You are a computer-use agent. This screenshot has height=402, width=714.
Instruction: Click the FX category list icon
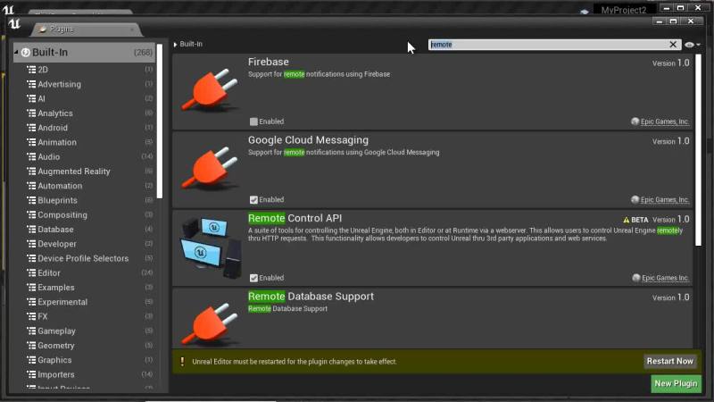pos(31,316)
